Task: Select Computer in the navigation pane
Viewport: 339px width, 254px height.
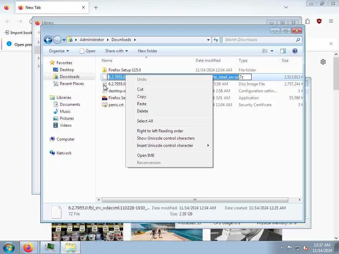Action: (66, 139)
